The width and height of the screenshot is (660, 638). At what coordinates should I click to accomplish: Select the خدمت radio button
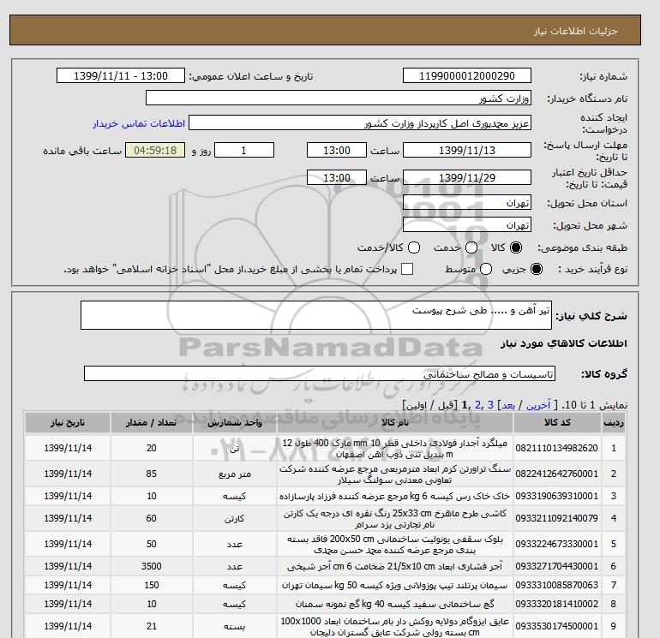pos(471,247)
